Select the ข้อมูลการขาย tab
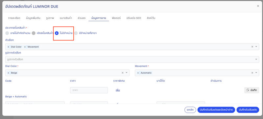This screenshot has height=119, width=263. (x=99, y=18)
